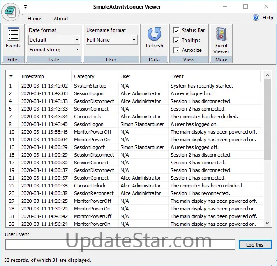Select the 'Session 2 has disconnected.' event

[x=201, y=155]
